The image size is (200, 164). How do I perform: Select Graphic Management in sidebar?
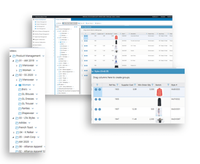click(x=42, y=24)
